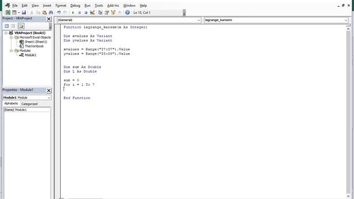Close the Properties - Module1 panel
The height and width of the screenshot is (199, 354).
point(49,91)
